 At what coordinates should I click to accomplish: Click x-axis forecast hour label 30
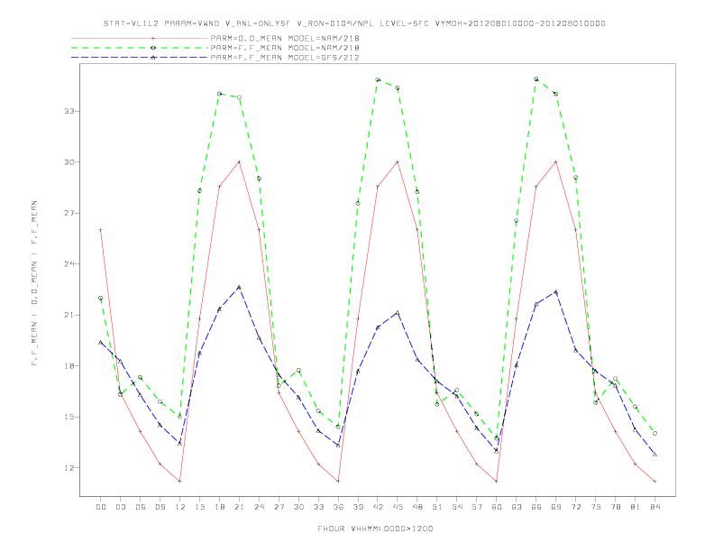(298, 507)
